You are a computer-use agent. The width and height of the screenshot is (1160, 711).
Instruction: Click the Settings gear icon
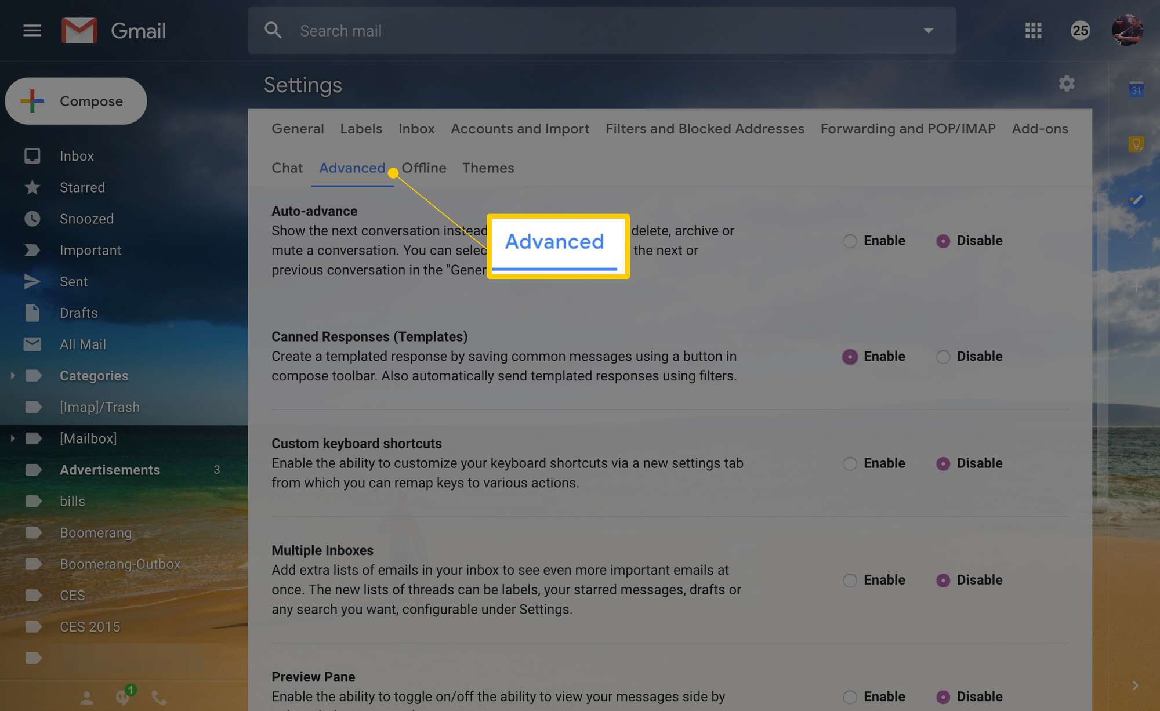pyautogui.click(x=1067, y=83)
